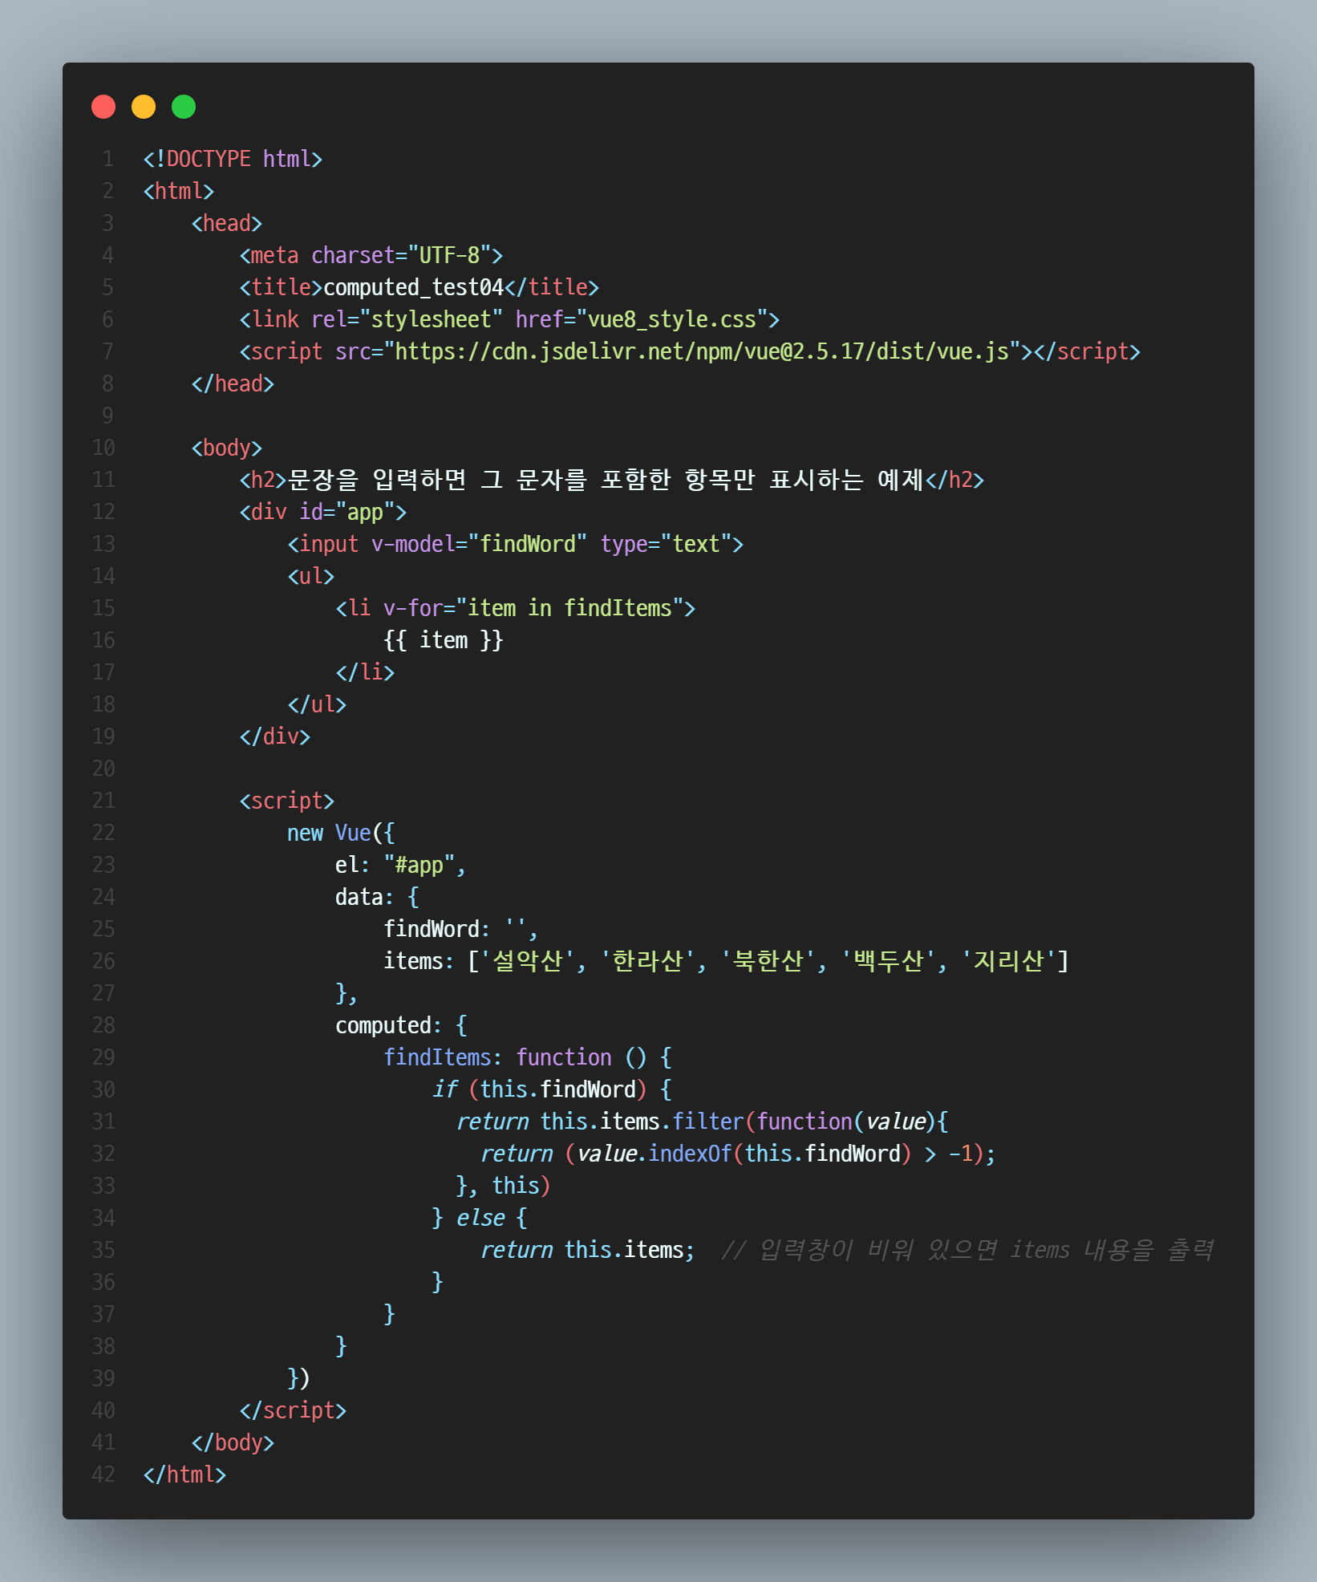The image size is (1317, 1582).
Task: Click the 'if (this.findWord)' condition
Action: [x=540, y=1089]
